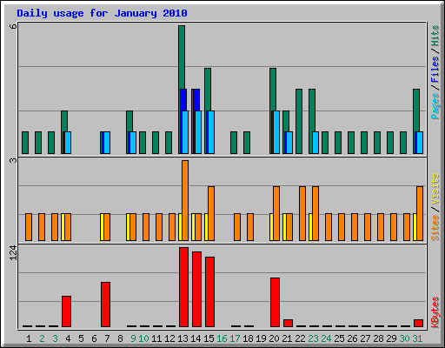Select the 'Files' legend label
Screen dimensions: 445x348
pyautogui.click(x=435, y=70)
